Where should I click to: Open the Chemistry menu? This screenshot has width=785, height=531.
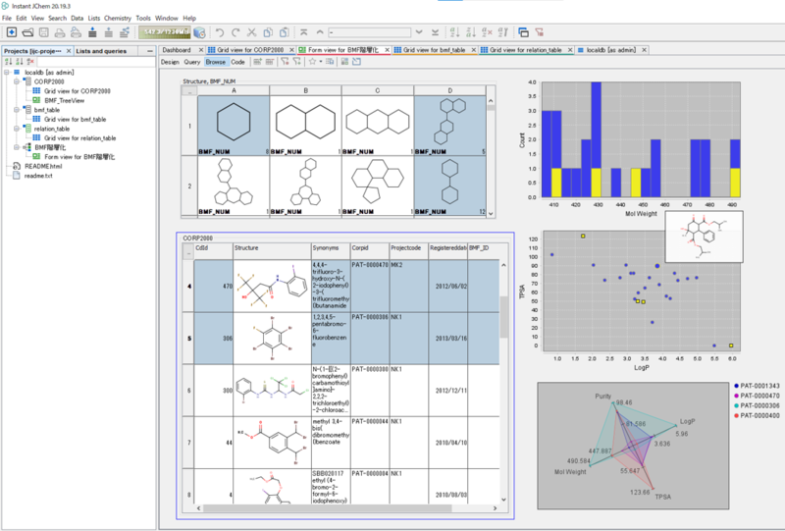(117, 18)
